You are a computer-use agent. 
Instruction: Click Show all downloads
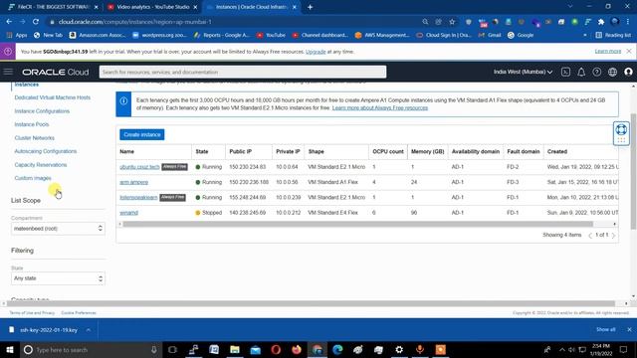click(606, 329)
